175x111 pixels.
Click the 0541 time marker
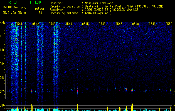coord(19,24)
